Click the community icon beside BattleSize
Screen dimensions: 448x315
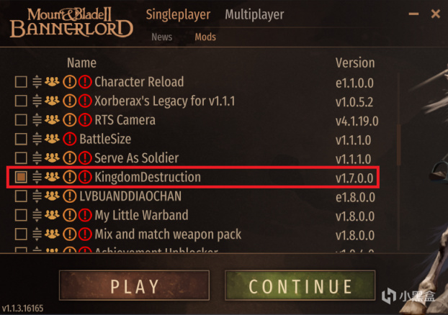[52, 139]
